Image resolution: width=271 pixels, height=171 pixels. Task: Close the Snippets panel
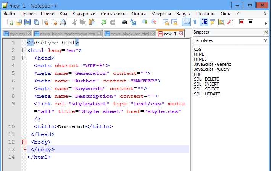click(266, 32)
